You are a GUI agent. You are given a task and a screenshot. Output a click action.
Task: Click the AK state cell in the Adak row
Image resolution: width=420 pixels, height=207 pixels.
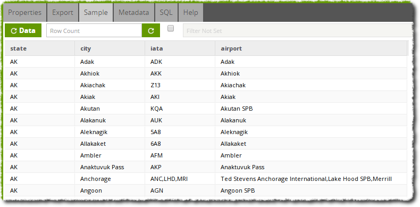pos(40,62)
